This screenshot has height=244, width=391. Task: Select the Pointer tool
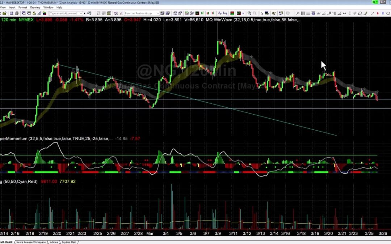click(261, 13)
